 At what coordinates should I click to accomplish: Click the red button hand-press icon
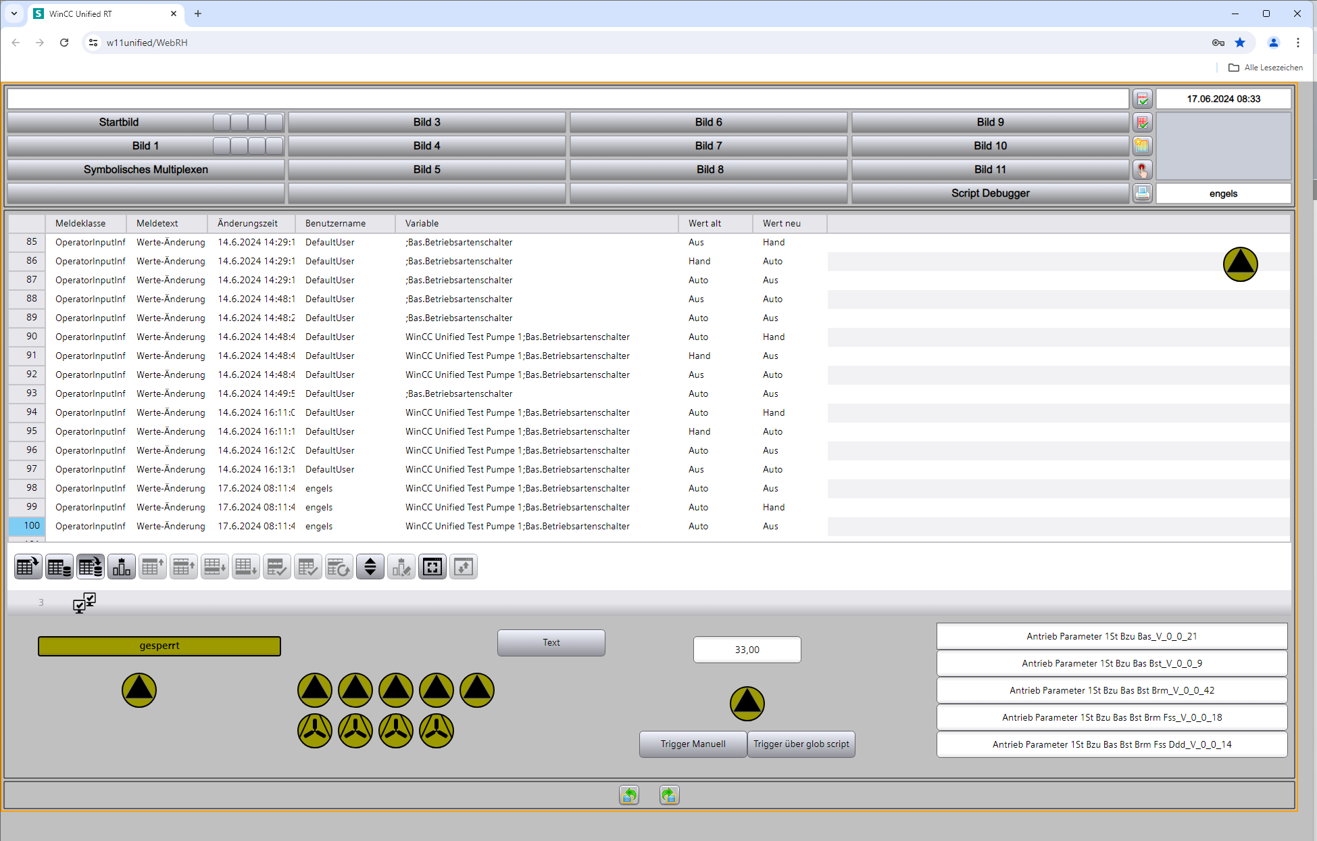coord(1142,170)
